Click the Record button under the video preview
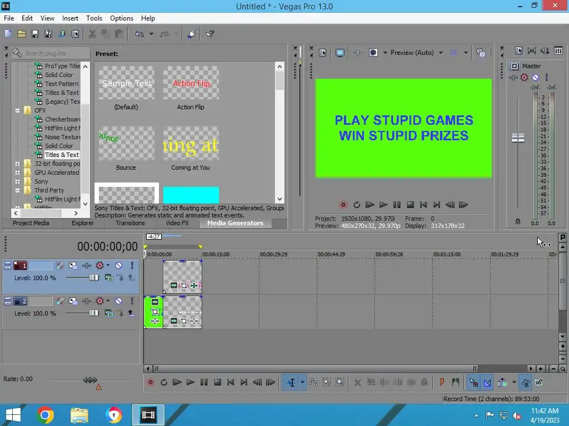569x426 pixels. [x=343, y=205]
